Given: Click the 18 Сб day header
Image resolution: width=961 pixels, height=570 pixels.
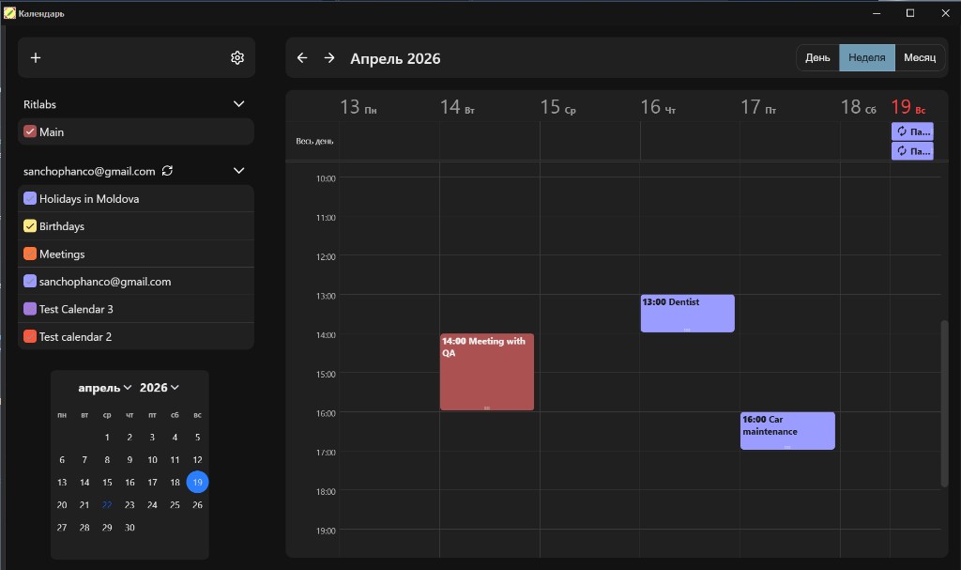Looking at the screenshot, I should click(x=858, y=107).
